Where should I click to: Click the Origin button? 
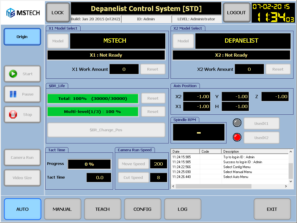point(22,37)
